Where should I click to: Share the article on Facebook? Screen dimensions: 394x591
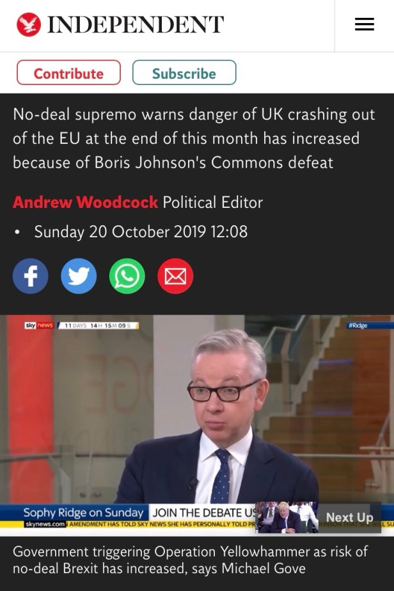coord(31,276)
